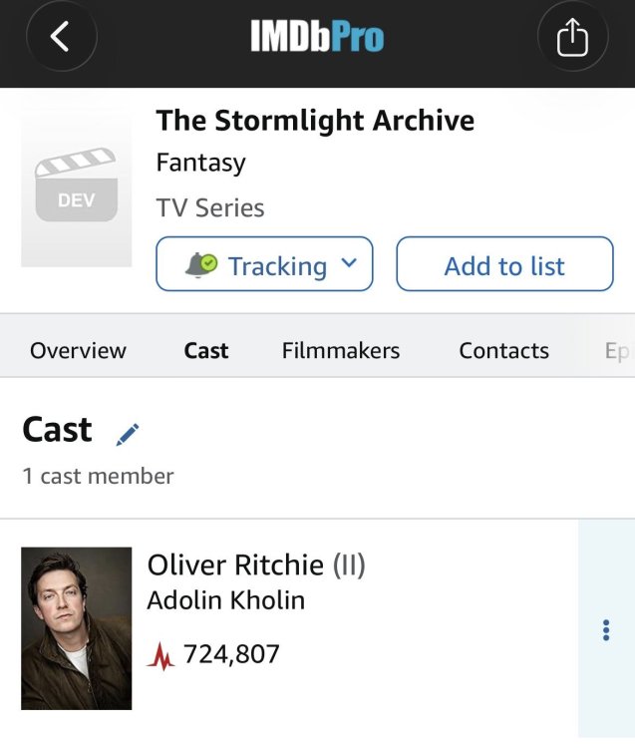Open the share icon menu
The width and height of the screenshot is (635, 748).
coord(572,37)
